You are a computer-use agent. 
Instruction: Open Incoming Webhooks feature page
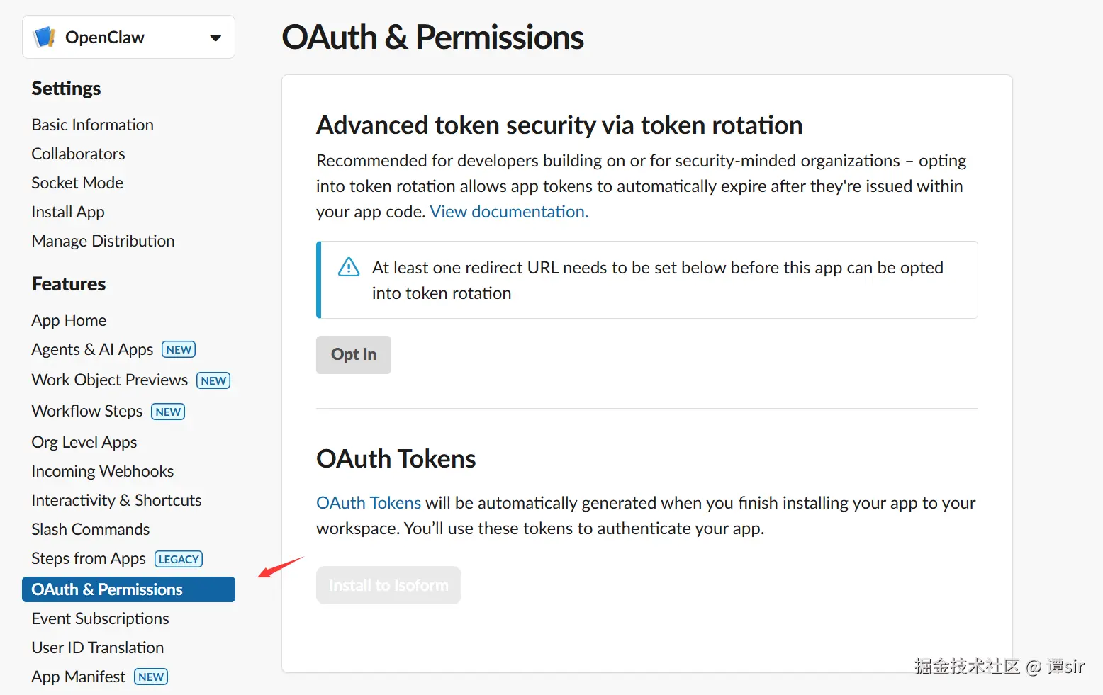[102, 471]
